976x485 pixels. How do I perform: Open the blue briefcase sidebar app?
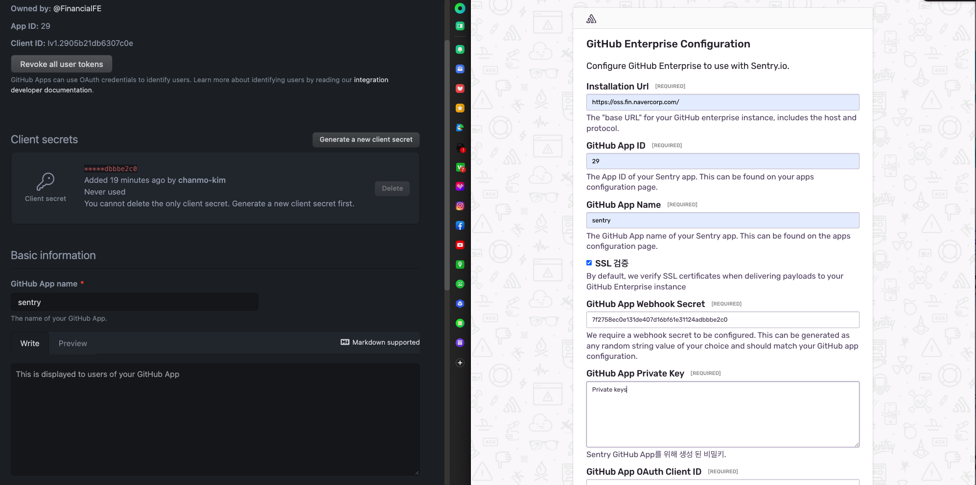pos(460,69)
